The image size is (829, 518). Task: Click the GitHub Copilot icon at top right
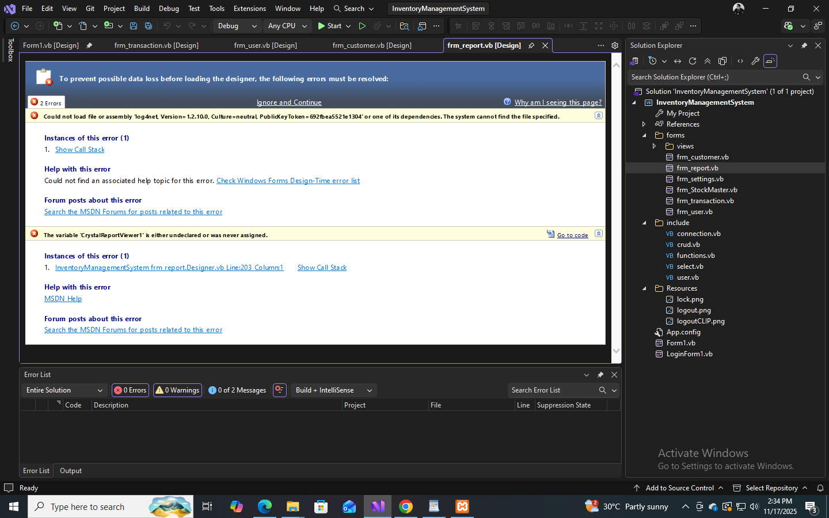[x=788, y=26]
